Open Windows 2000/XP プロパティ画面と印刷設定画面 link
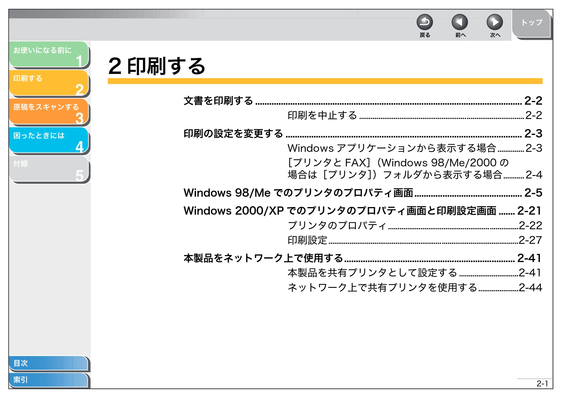 [x=363, y=211]
